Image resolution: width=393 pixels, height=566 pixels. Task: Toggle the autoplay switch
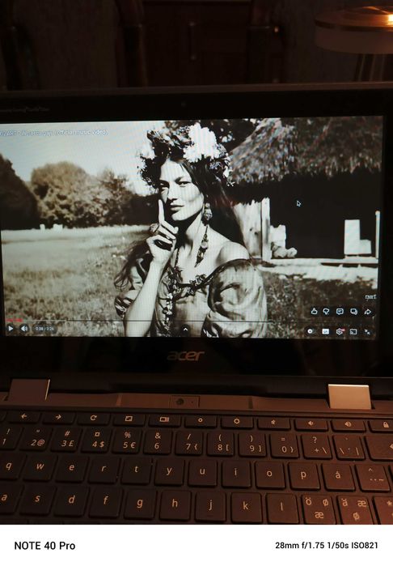coord(311,331)
